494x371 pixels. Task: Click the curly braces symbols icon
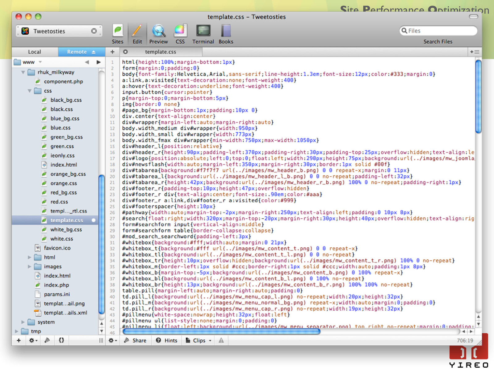click(x=61, y=340)
